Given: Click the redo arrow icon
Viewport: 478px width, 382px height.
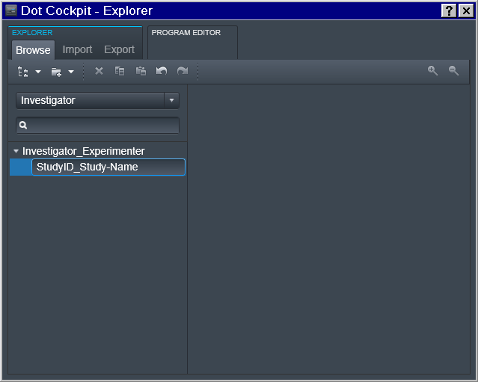Looking at the screenshot, I should coord(183,71).
